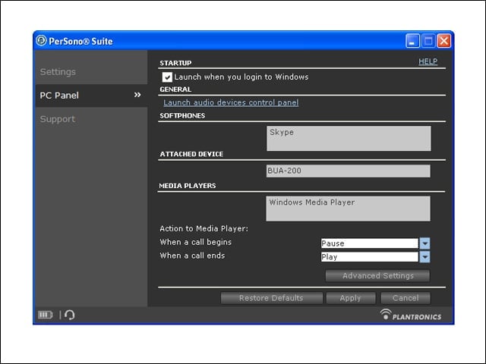Screen dimensions: 486x364
Task: Click Restore Defaults button
Action: click(272, 298)
